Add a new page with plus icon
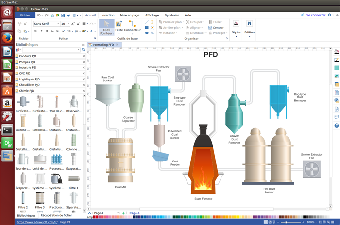340x225 pixels. 123,213
